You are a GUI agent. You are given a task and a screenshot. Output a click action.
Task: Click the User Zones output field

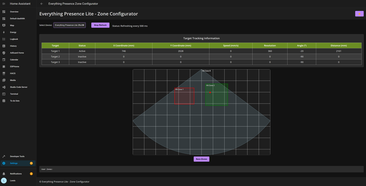(x=201, y=169)
